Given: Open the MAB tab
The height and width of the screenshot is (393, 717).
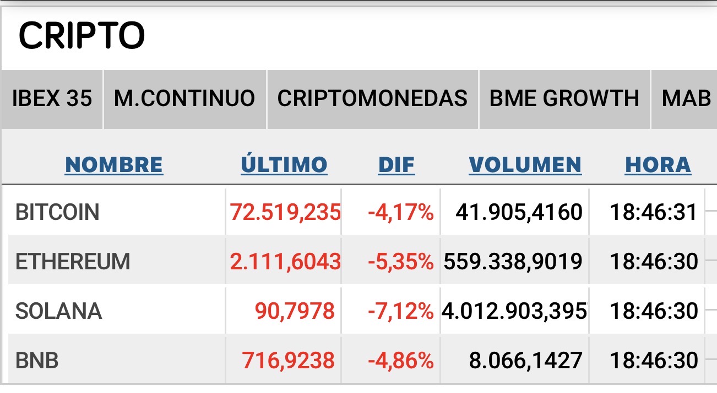Looking at the screenshot, I should [686, 99].
